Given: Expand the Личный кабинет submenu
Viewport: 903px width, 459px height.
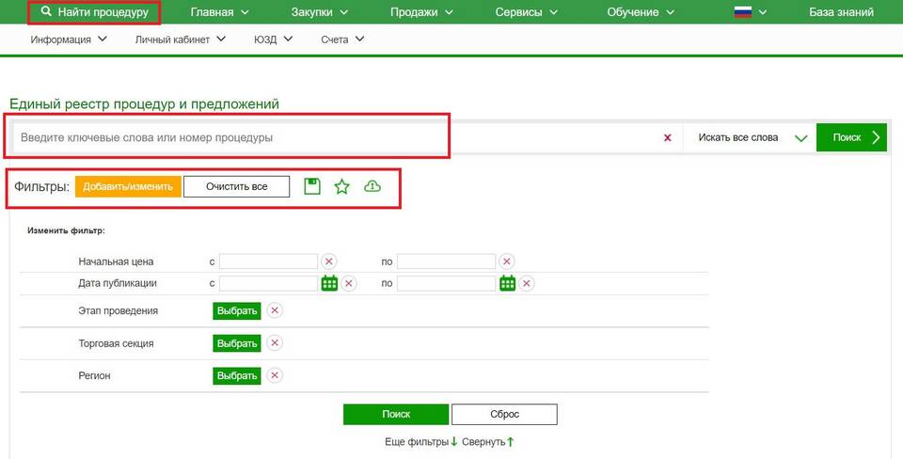Looking at the screenshot, I should (x=180, y=40).
